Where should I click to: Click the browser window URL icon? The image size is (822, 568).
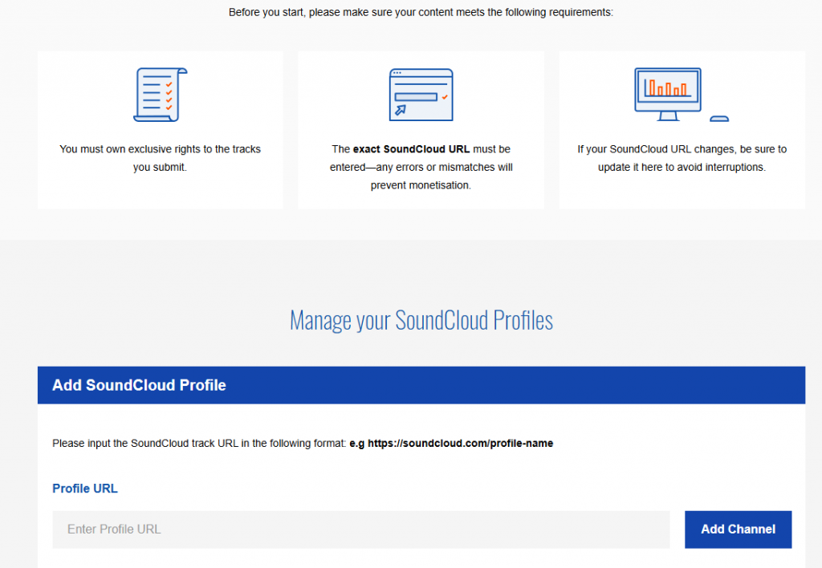421,95
